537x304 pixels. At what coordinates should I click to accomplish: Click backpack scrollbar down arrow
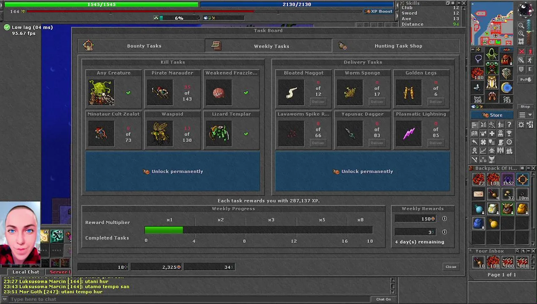point(533,243)
